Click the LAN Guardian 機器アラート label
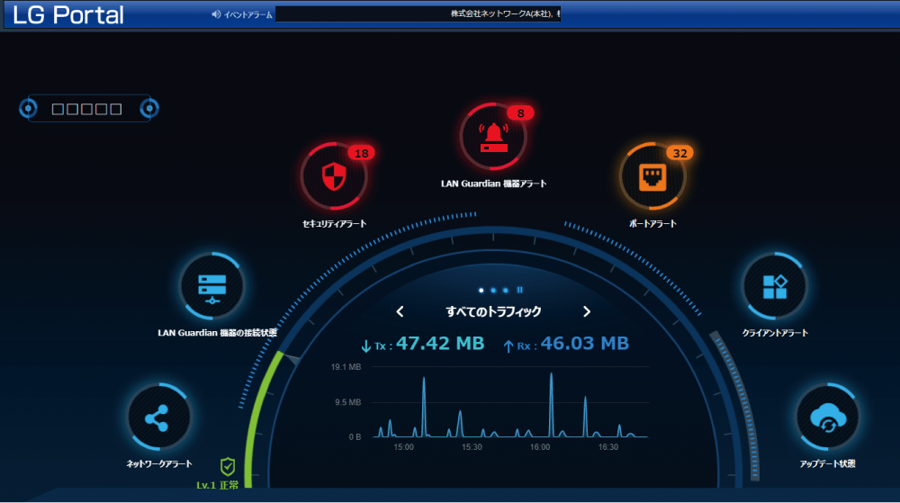Image resolution: width=900 pixels, height=503 pixels. [493, 184]
